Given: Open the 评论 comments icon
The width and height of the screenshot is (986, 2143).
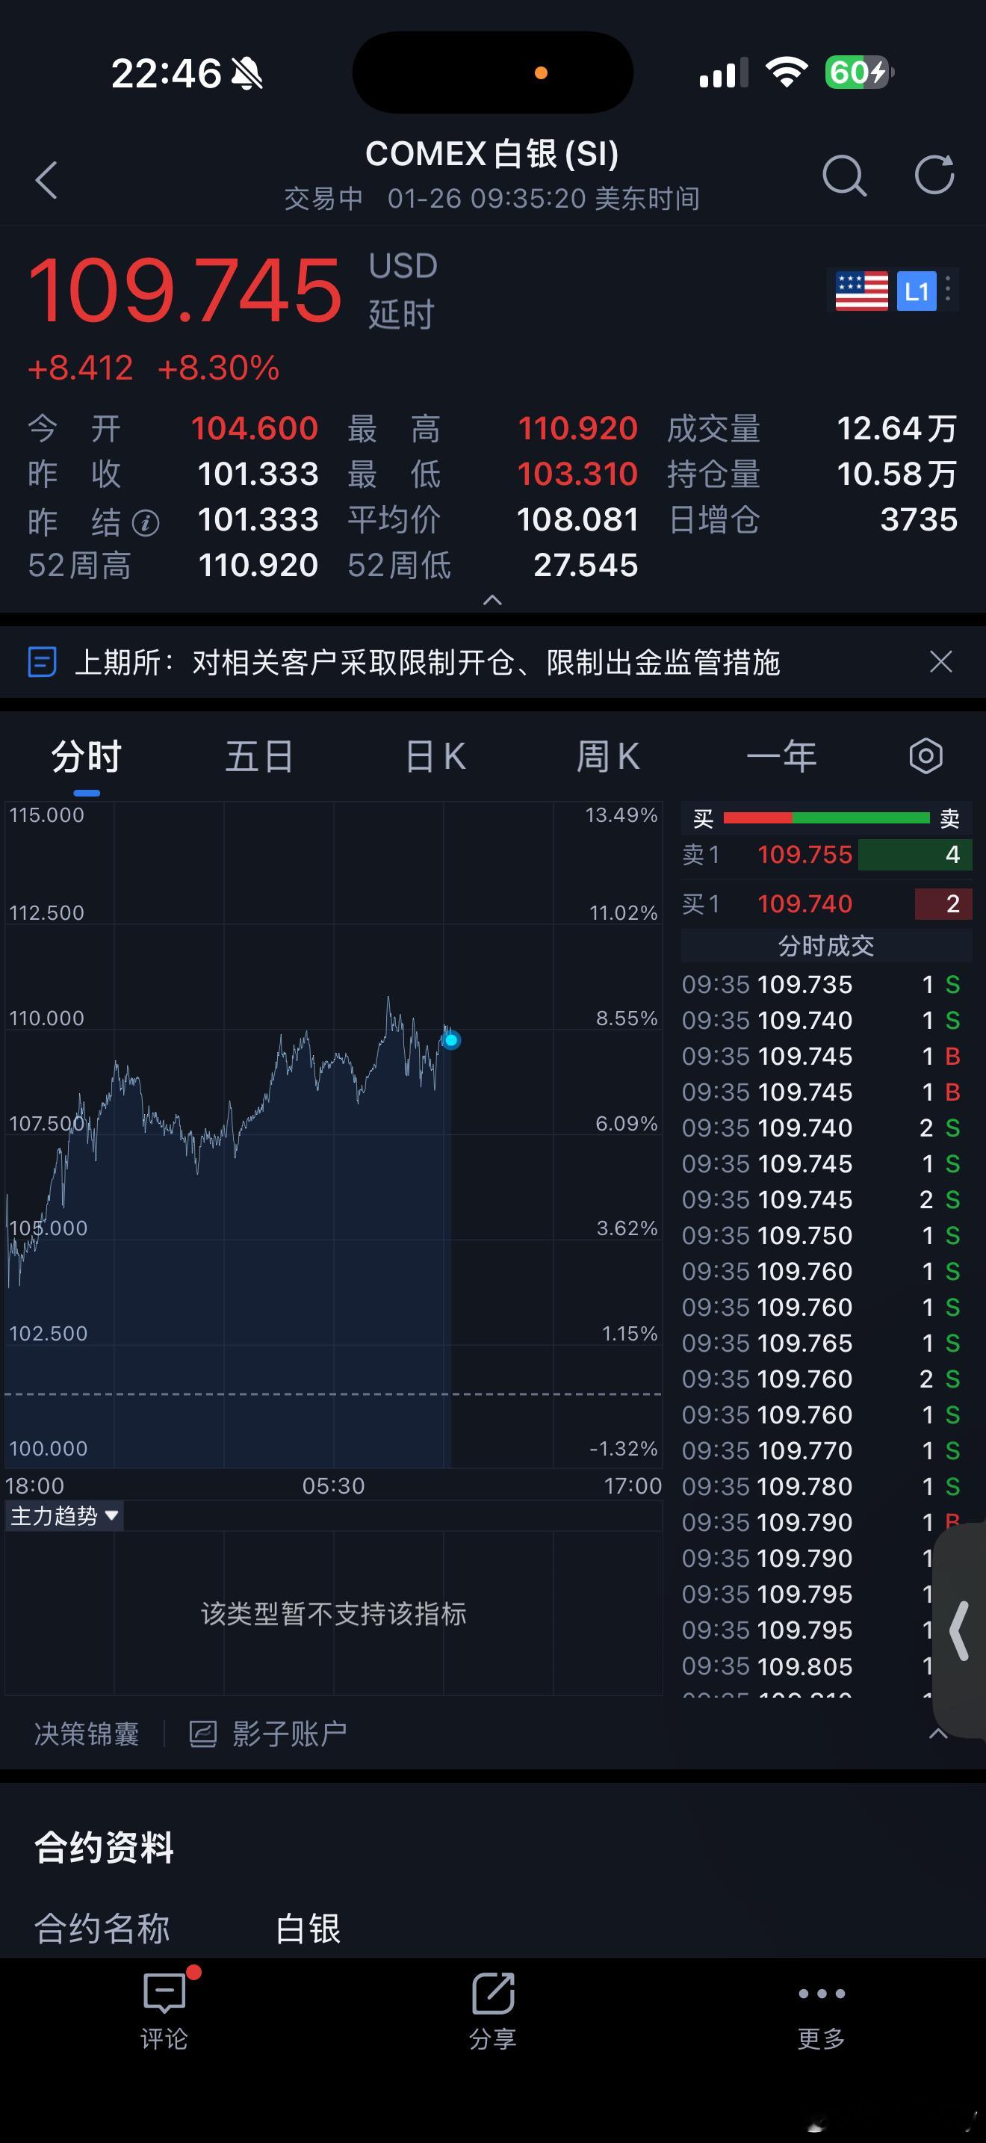Looking at the screenshot, I should point(164,1994).
